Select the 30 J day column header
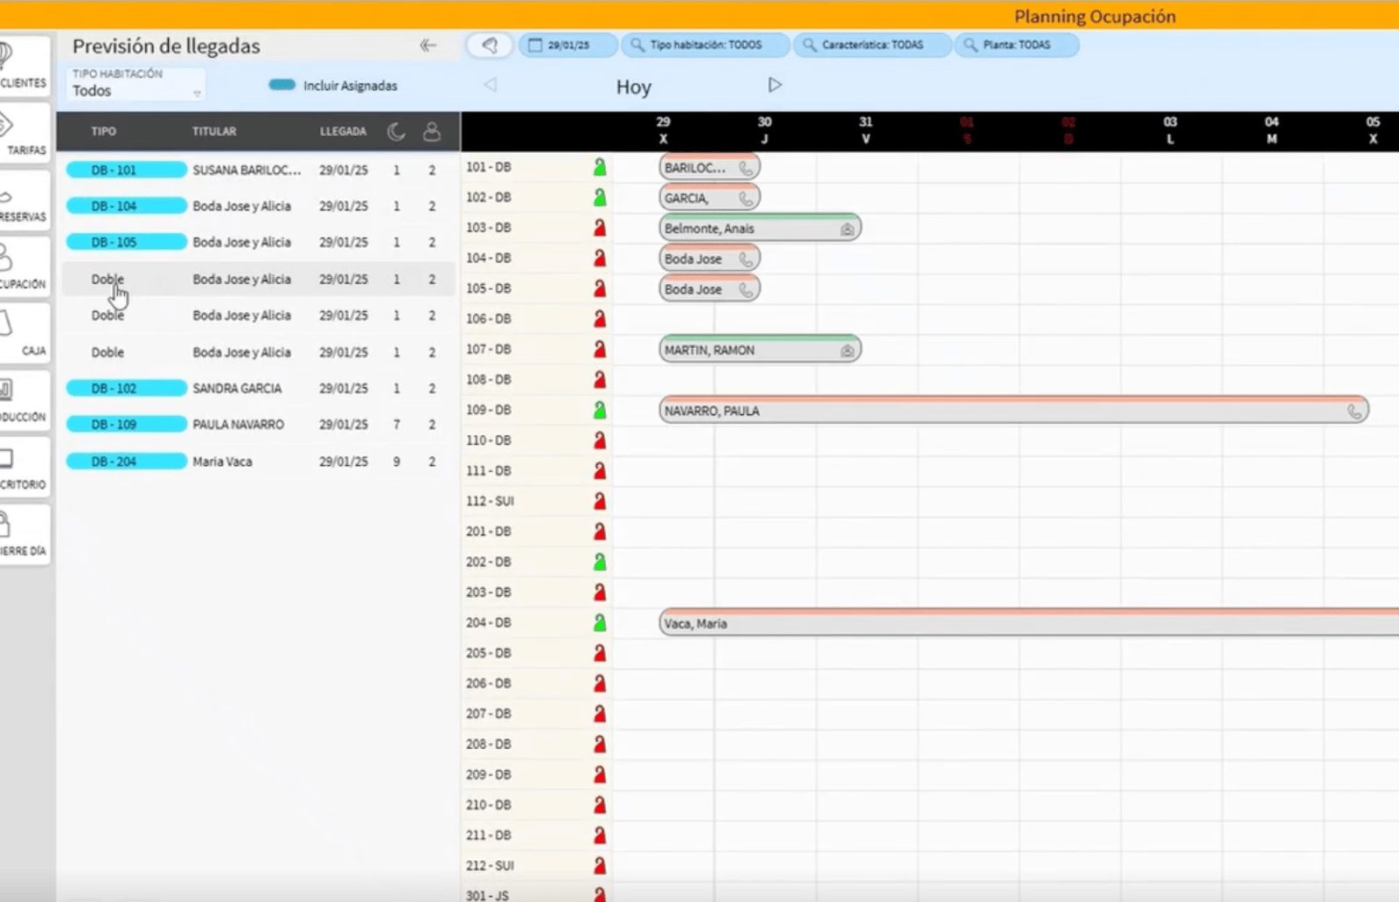 pyautogui.click(x=764, y=130)
